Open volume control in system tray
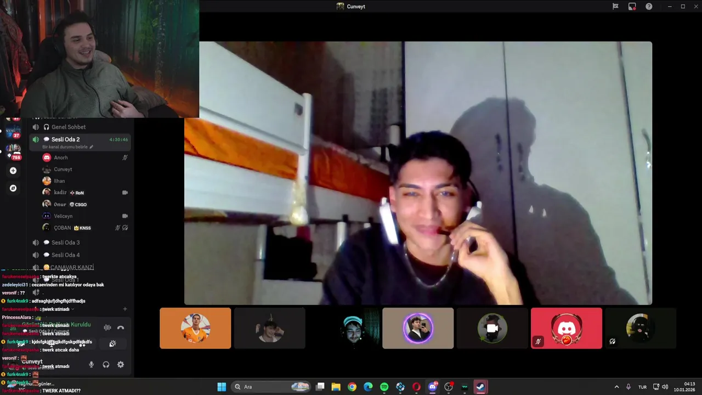 click(665, 387)
